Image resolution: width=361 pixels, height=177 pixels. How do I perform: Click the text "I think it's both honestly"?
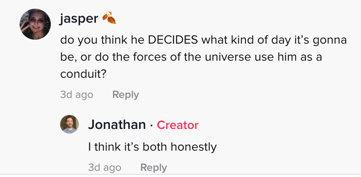(x=152, y=147)
